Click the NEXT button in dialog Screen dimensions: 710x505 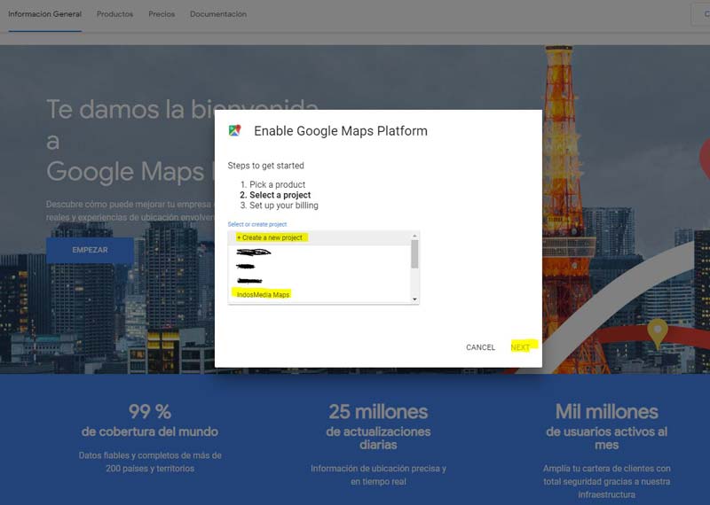click(x=520, y=347)
